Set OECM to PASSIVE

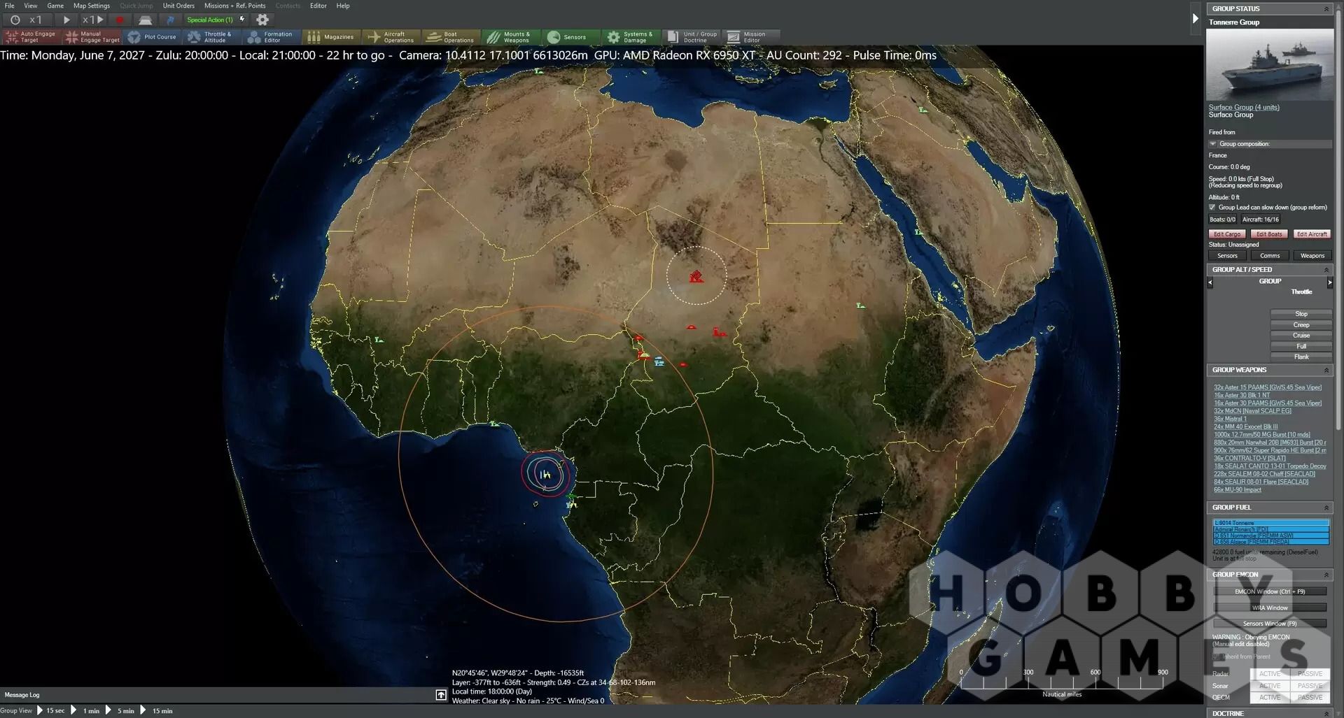1310,697
